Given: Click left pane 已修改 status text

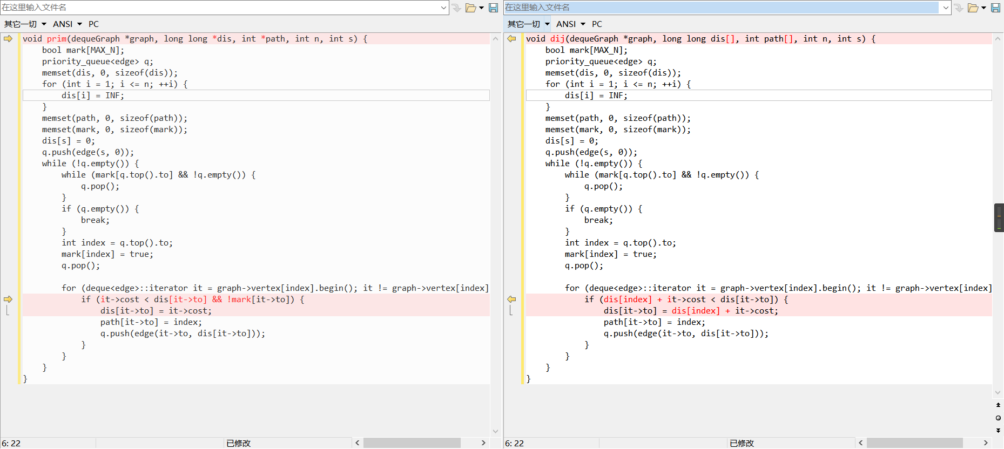Looking at the screenshot, I should tap(239, 443).
